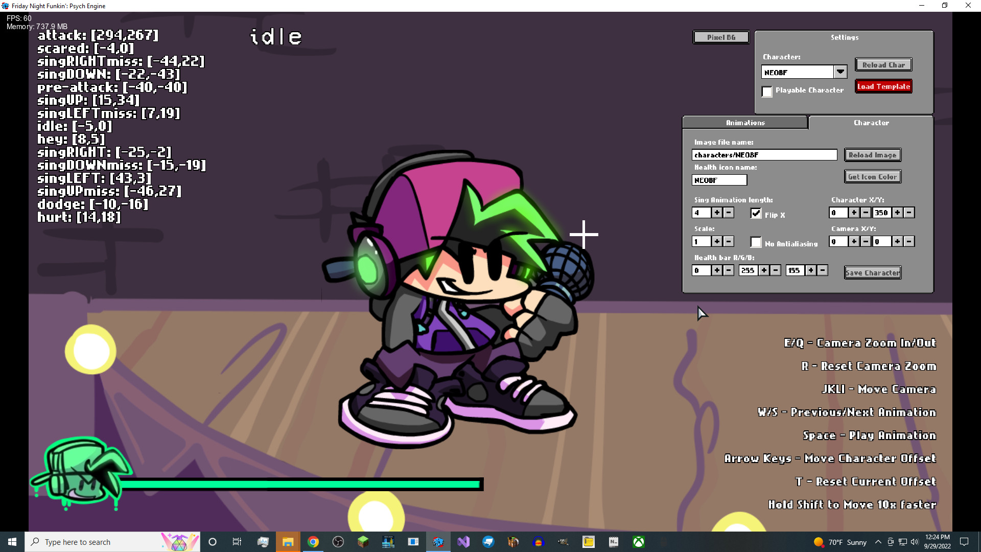This screenshot has width=981, height=552.
Task: Select the Character tab
Action: (x=871, y=123)
